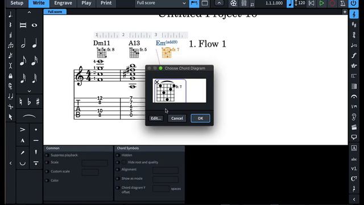
Task: Open the Time Signatures panel
Action: click(x=354, y=35)
